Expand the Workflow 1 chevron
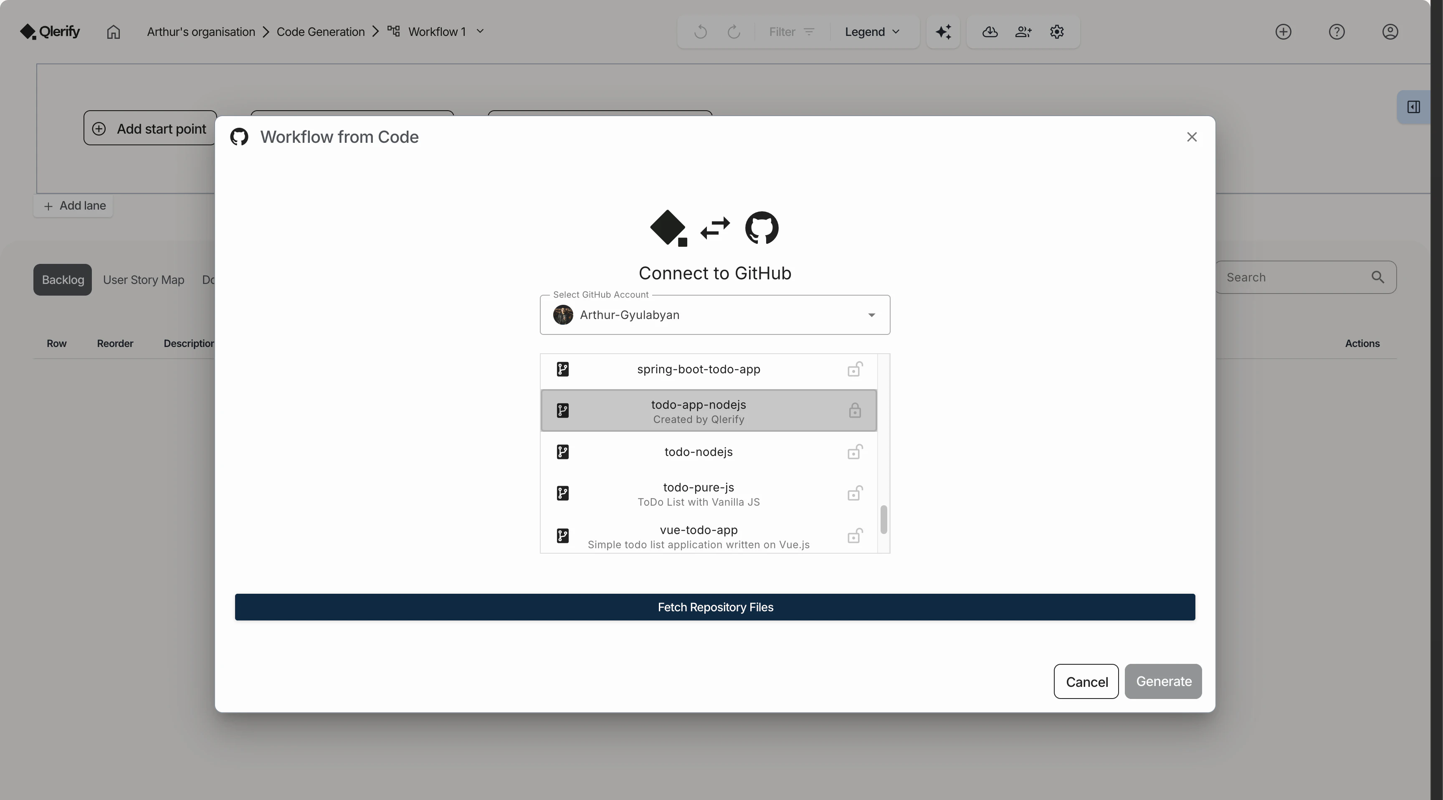 tap(481, 31)
